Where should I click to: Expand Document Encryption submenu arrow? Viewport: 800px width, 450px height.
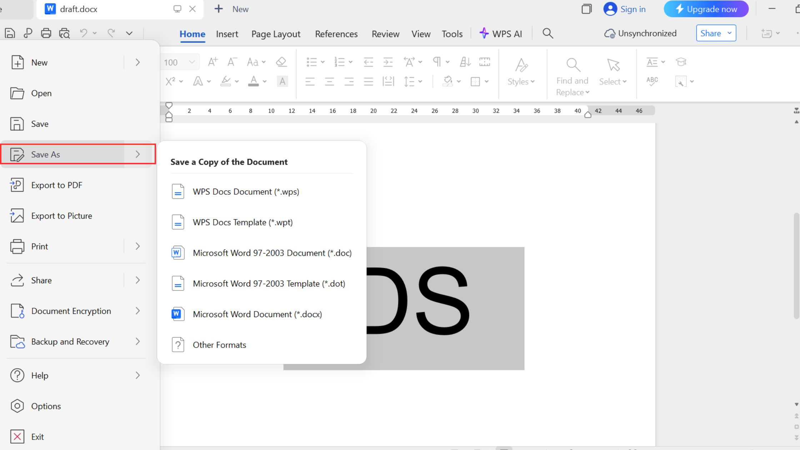(137, 311)
